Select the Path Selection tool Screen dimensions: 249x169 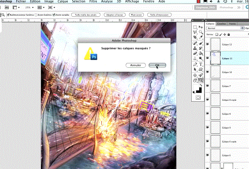click(x=195, y=70)
